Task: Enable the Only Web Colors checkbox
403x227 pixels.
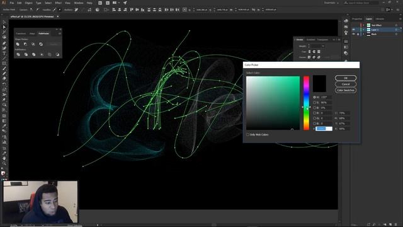Action: (247, 134)
